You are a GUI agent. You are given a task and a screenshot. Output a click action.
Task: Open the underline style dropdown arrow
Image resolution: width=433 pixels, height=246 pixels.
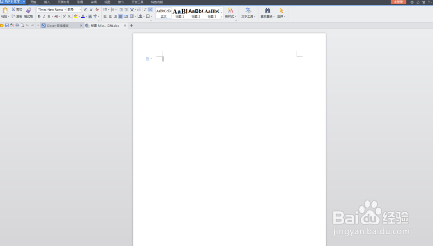coord(52,16)
